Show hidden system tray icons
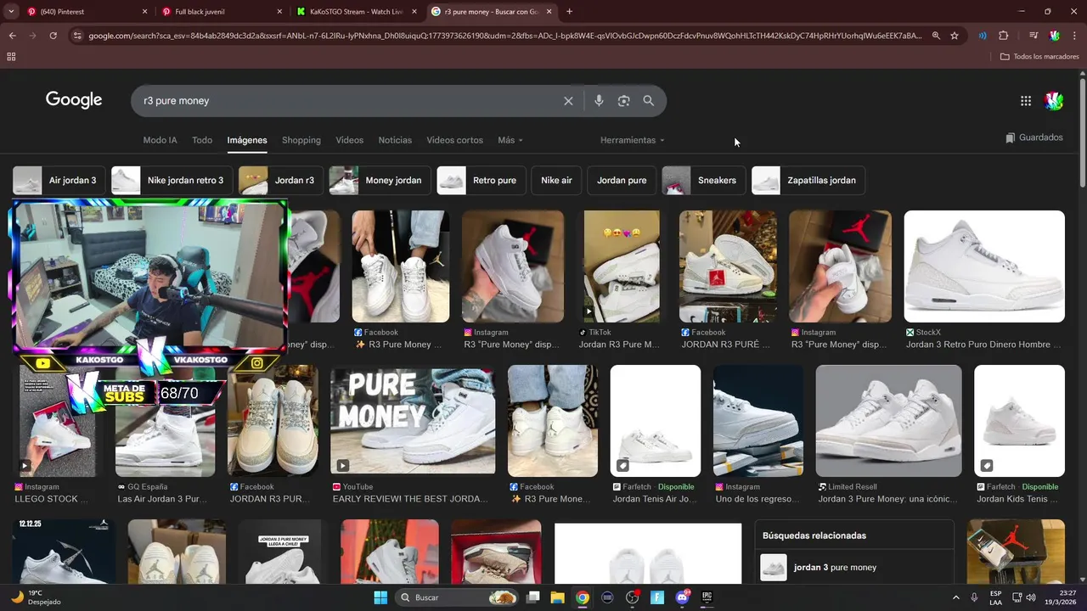 tap(955, 597)
